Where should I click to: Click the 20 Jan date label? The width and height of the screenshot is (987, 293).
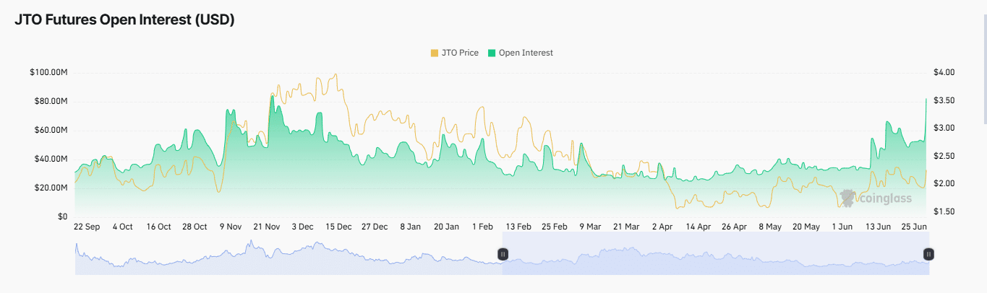447,227
